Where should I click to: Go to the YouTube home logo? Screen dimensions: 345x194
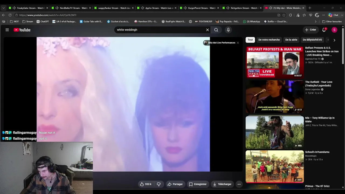click(22, 30)
